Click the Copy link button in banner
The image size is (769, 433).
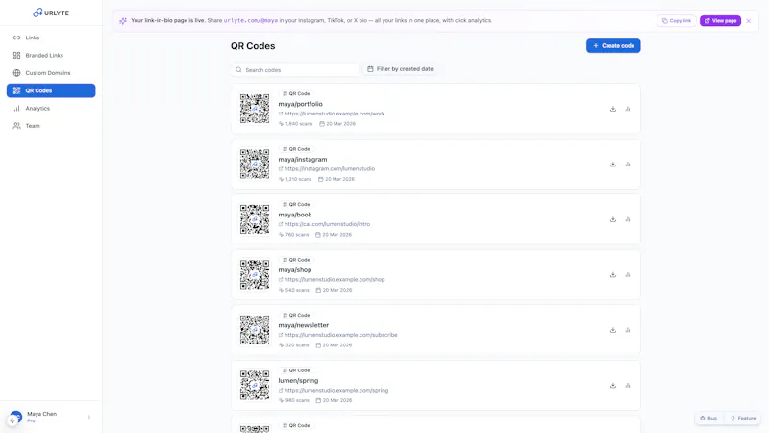677,21
